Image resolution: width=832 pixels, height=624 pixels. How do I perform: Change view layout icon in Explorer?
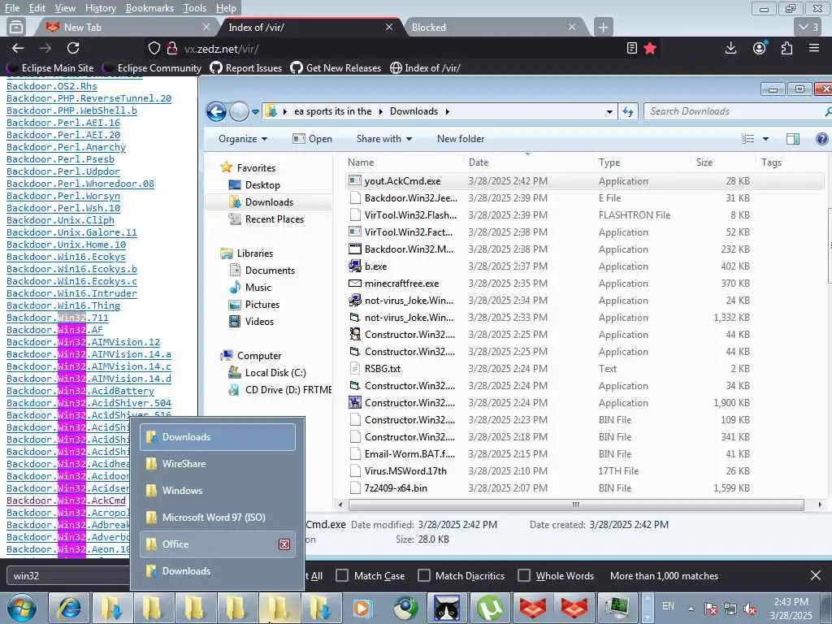(x=748, y=139)
